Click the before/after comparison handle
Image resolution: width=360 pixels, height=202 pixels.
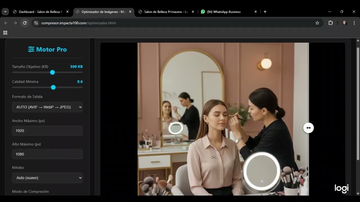point(309,128)
